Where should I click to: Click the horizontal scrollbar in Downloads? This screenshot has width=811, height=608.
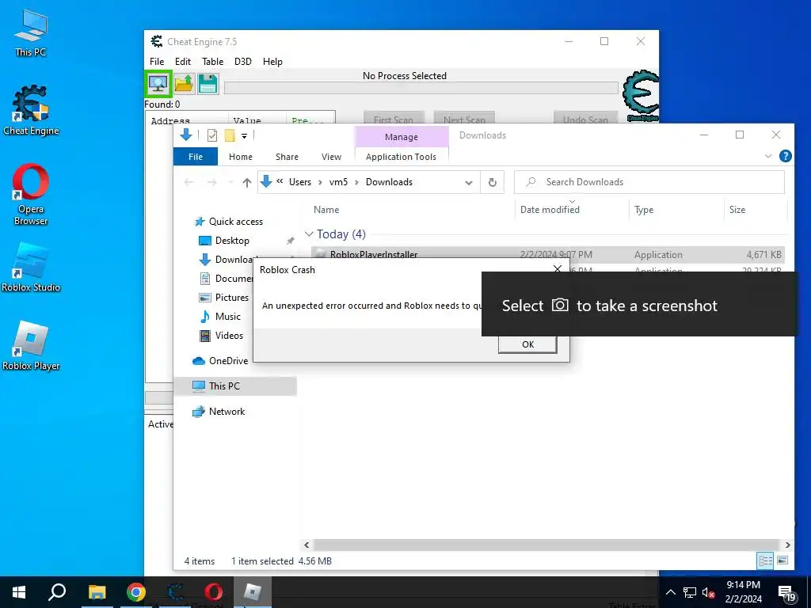pyautogui.click(x=546, y=545)
